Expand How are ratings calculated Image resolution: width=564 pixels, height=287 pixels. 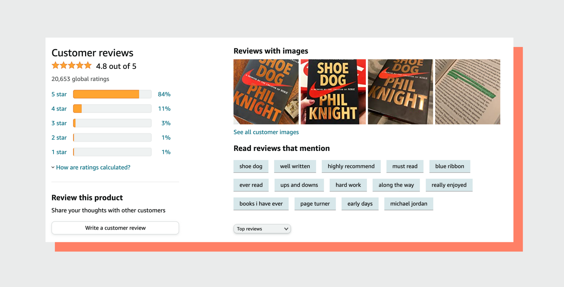tap(91, 167)
